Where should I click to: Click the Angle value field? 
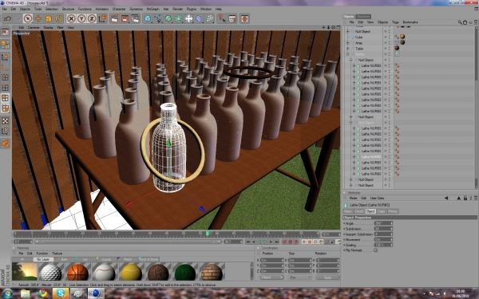383,223
